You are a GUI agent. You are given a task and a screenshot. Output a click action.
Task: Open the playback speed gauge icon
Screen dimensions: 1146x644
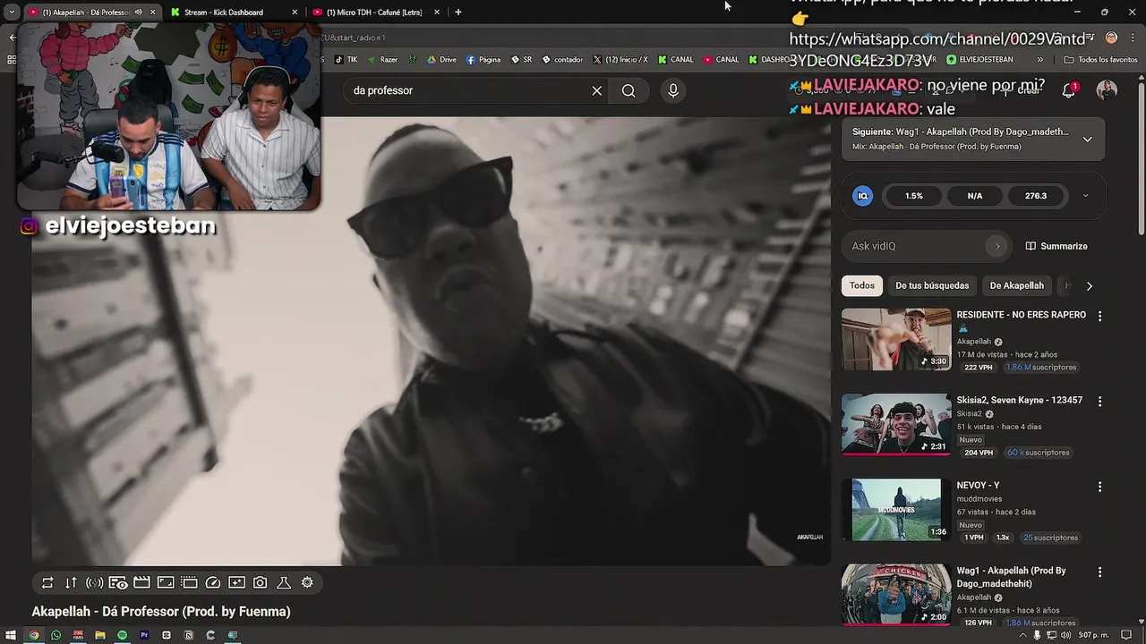(213, 582)
